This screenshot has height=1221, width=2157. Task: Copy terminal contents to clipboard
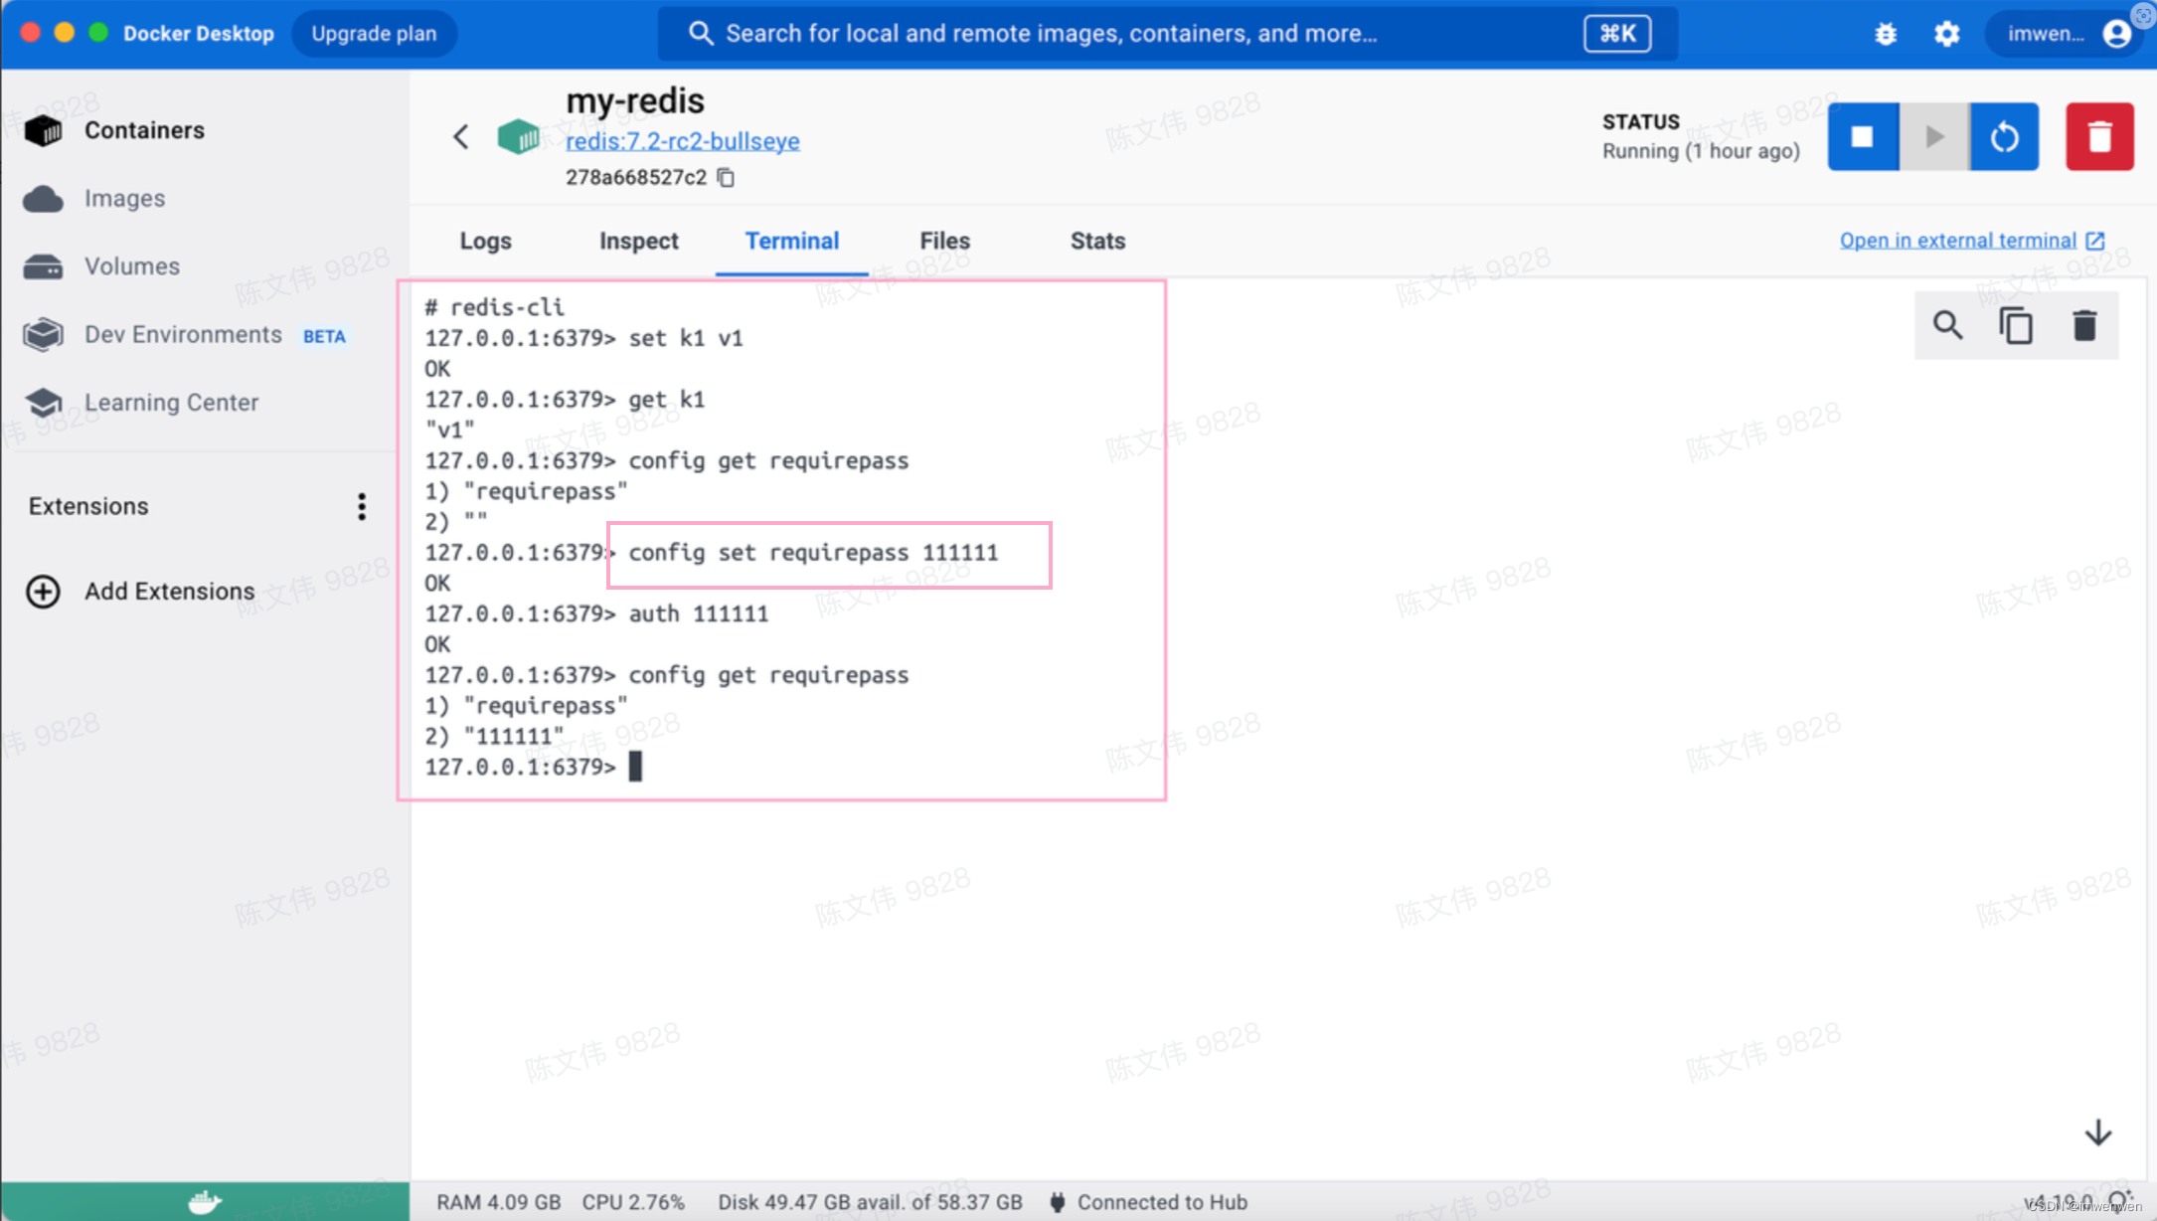tap(2016, 326)
